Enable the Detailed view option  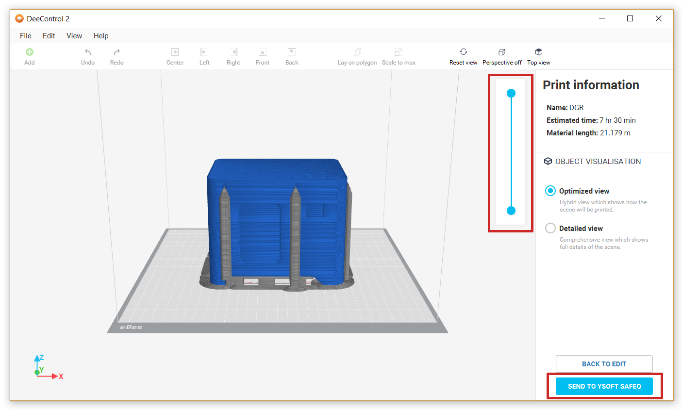(550, 228)
